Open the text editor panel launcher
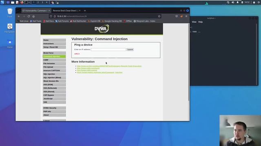261x146 pixels. (x=17, y=2)
